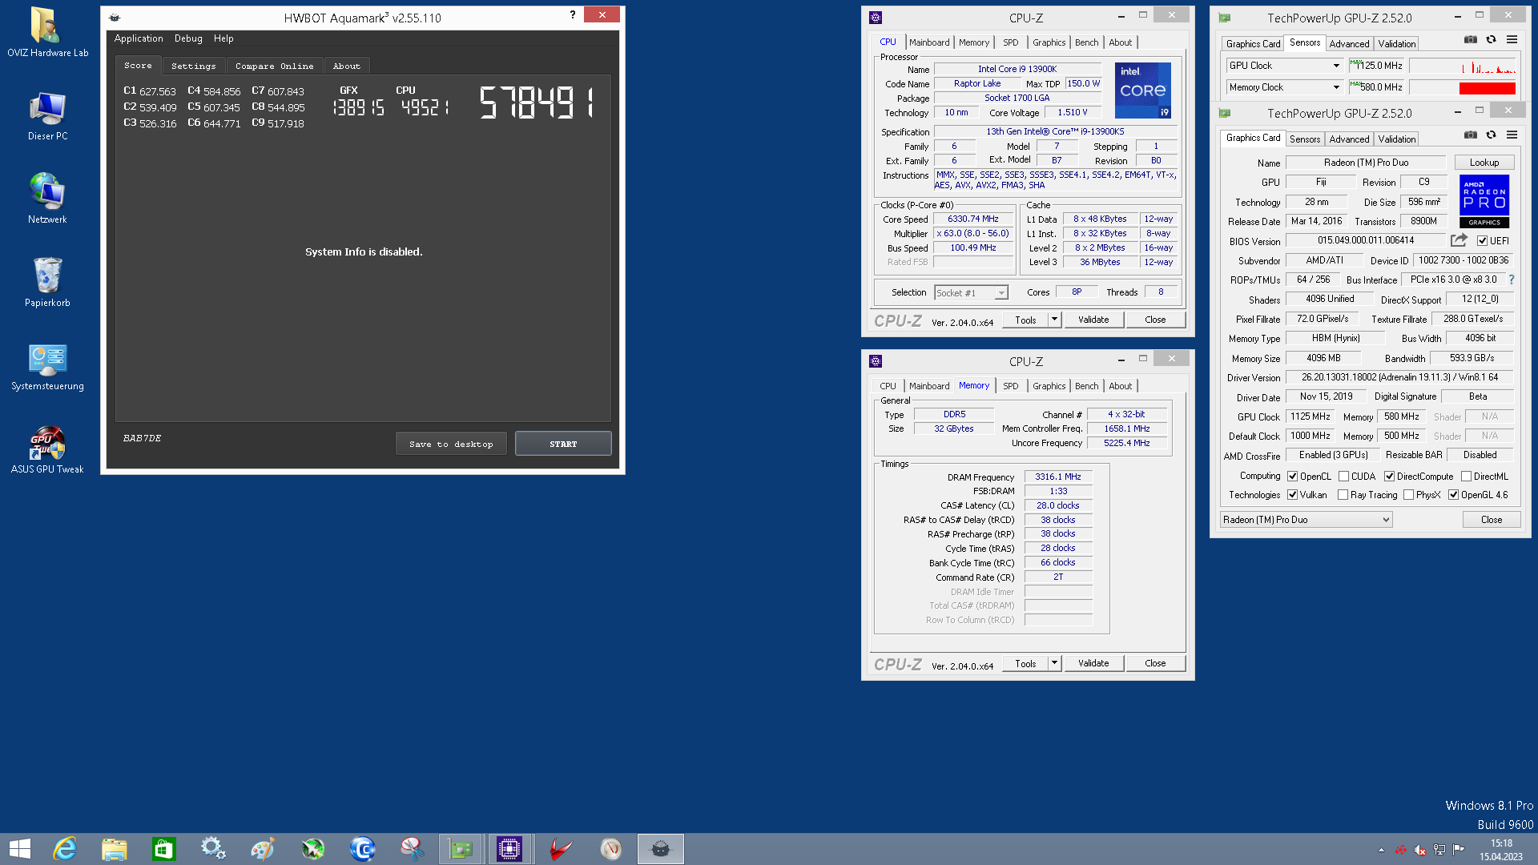Open the gears settings taskbar icon
The image size is (1538, 865).
point(213,849)
